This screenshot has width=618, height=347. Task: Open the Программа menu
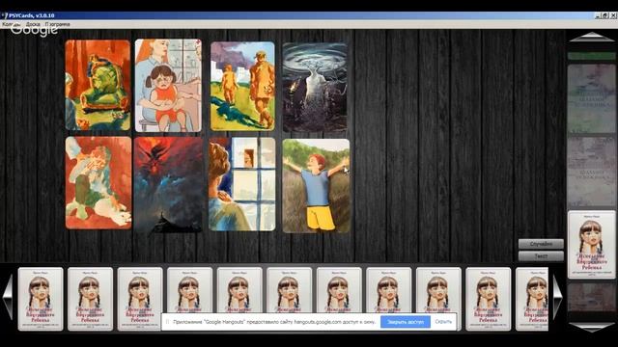coord(58,24)
